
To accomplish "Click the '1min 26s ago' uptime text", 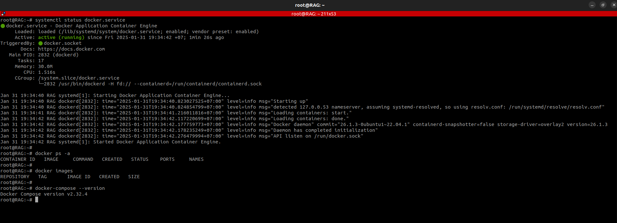I will click(207, 37).
